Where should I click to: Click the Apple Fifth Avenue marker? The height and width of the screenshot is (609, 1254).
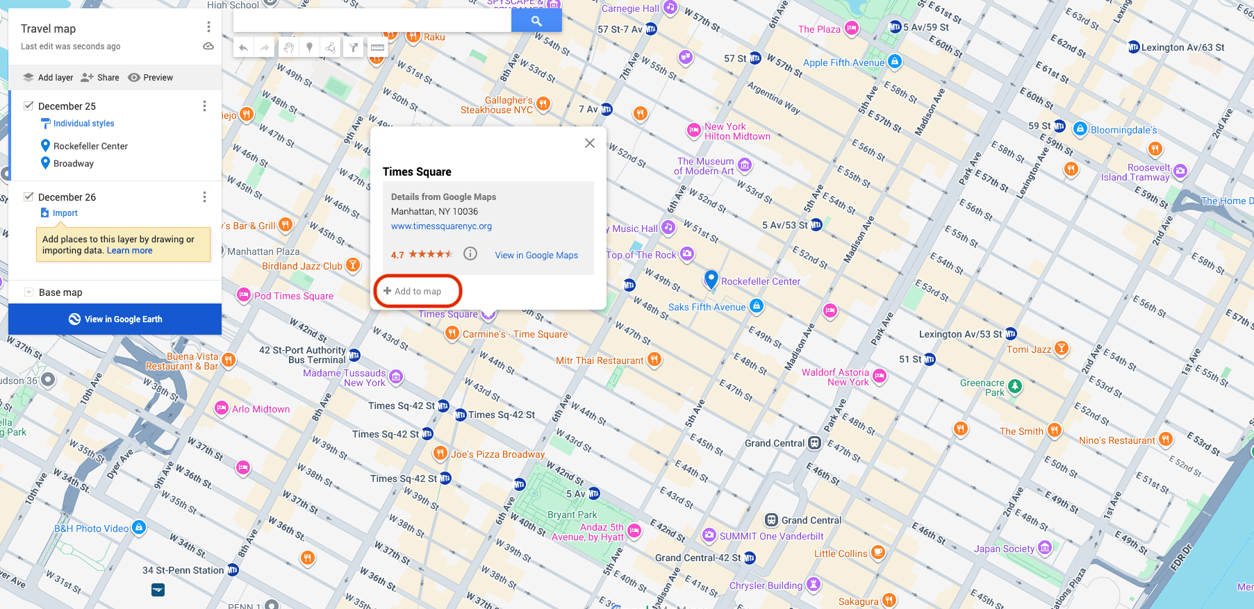[895, 61]
